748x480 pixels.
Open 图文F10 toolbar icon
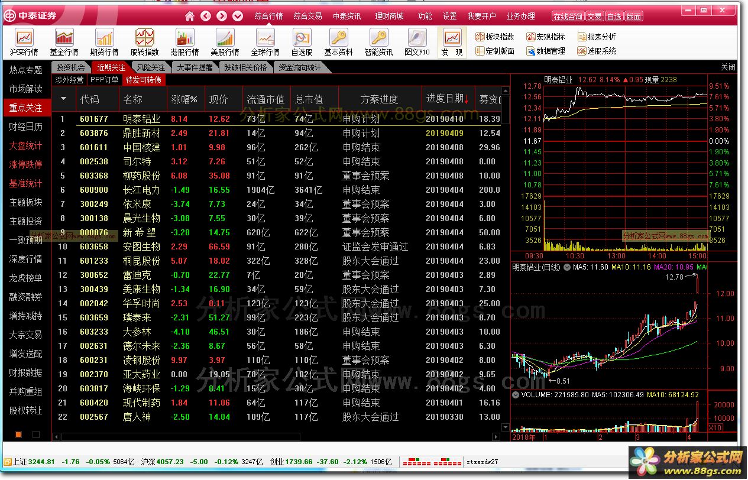click(417, 43)
